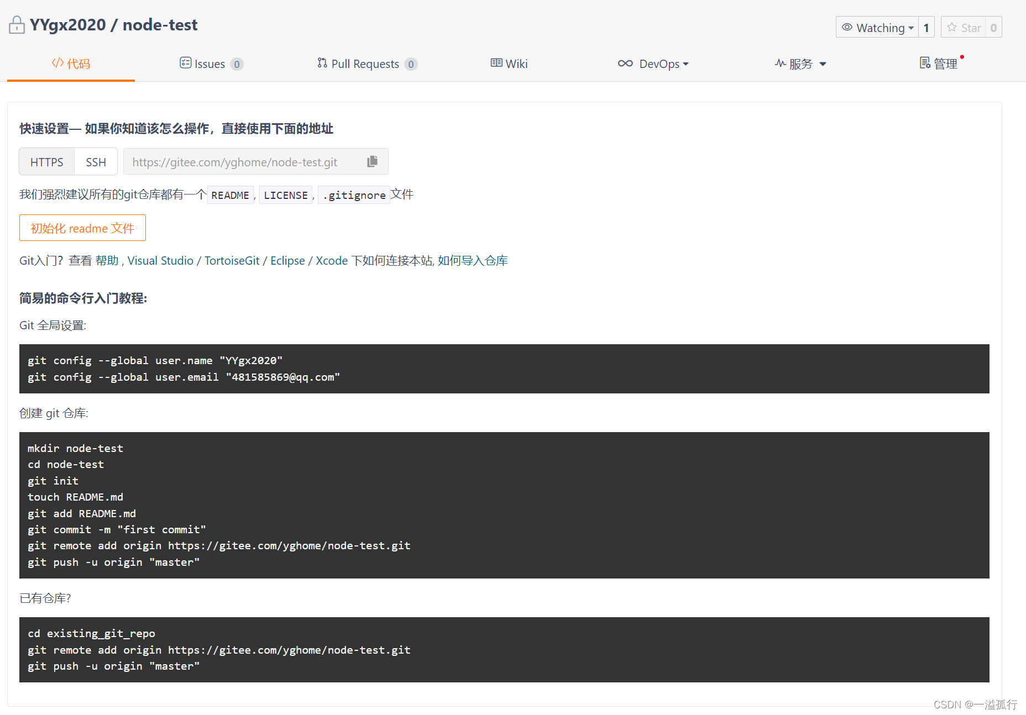Open the Xcode link

tap(332, 260)
